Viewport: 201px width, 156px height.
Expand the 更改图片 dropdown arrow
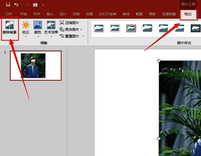(81, 29)
